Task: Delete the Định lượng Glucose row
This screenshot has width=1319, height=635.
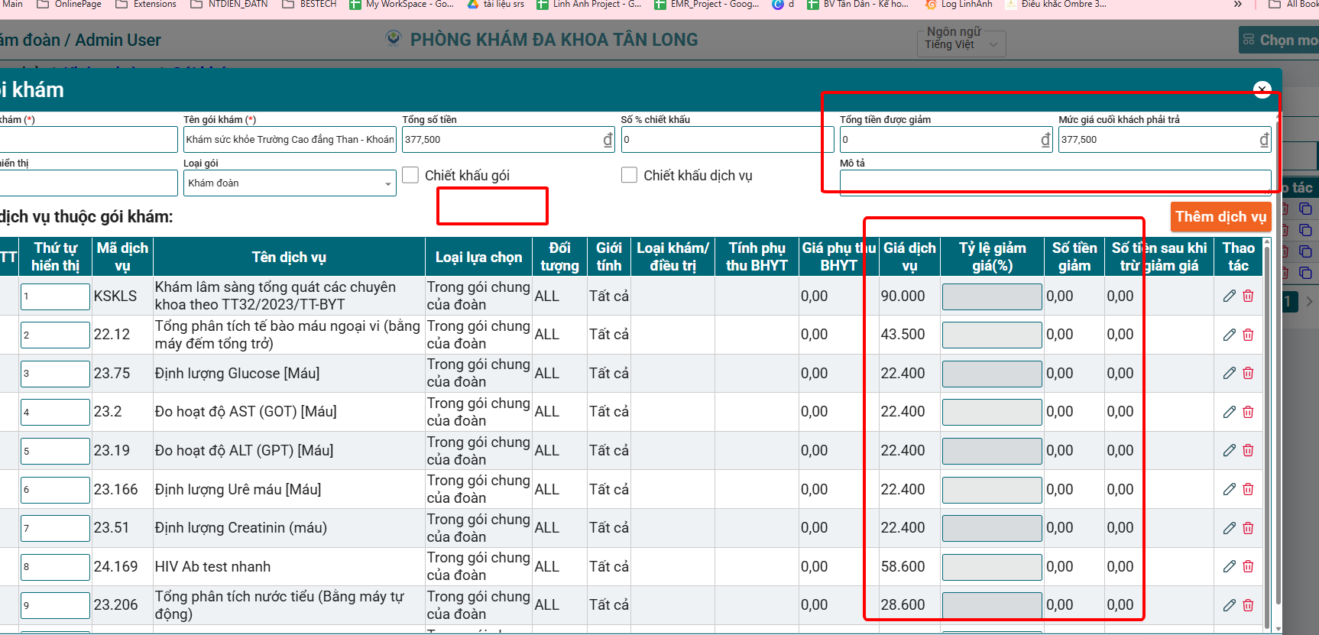Action: pos(1248,373)
